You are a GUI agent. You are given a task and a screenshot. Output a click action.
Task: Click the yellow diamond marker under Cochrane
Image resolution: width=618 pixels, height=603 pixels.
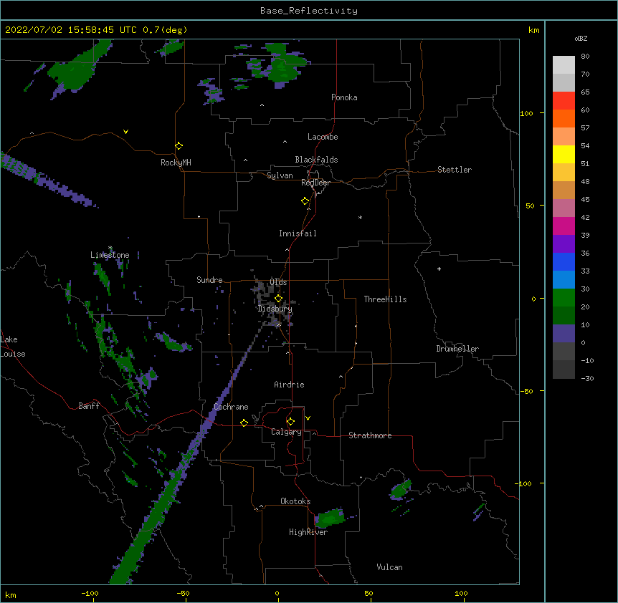(244, 423)
